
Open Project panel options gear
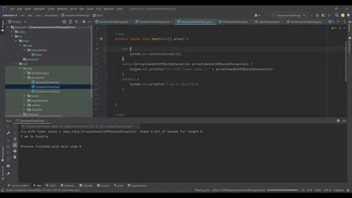click(84, 22)
